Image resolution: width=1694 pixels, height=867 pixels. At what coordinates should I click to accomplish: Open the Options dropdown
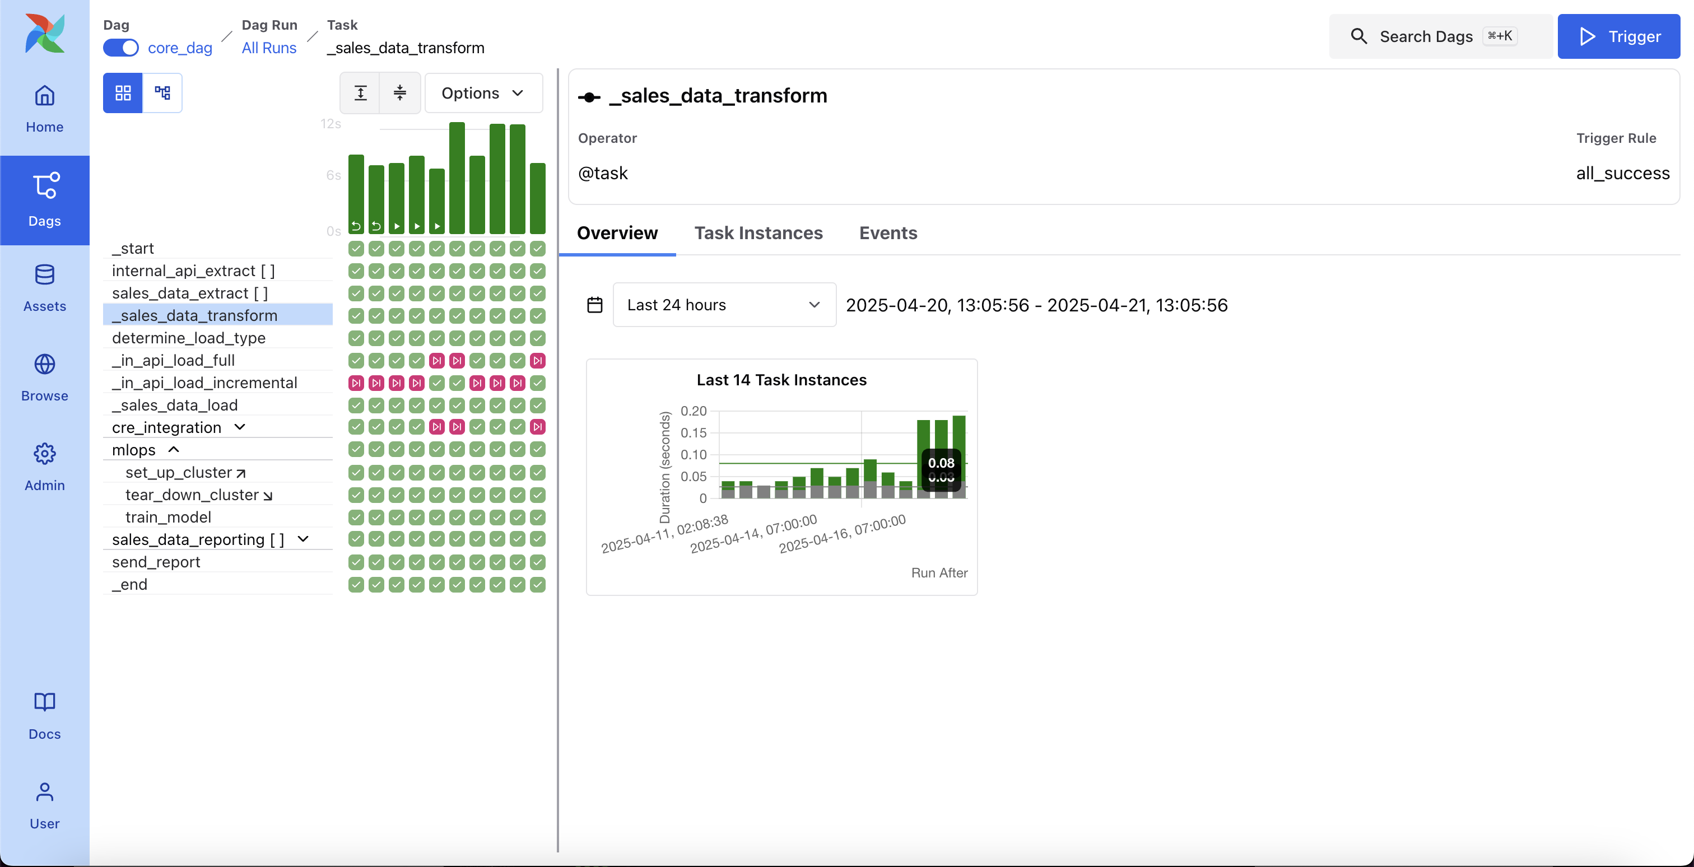pos(484,92)
